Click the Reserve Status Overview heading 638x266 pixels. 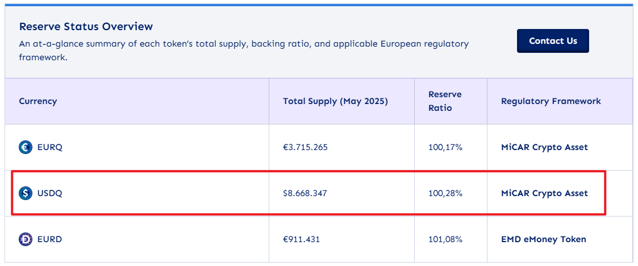tap(86, 27)
